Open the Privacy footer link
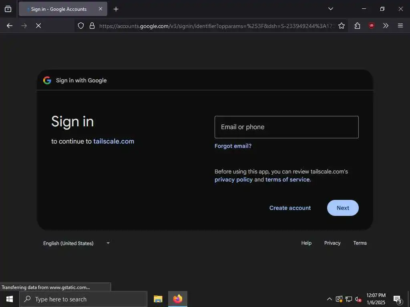The image size is (410, 307). 332,243
